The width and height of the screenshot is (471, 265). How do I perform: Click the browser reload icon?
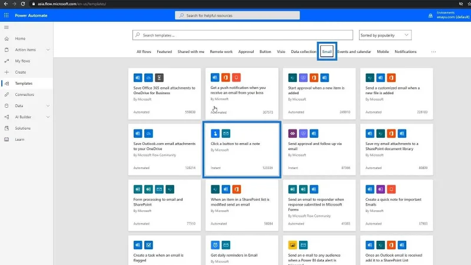coord(23,4)
